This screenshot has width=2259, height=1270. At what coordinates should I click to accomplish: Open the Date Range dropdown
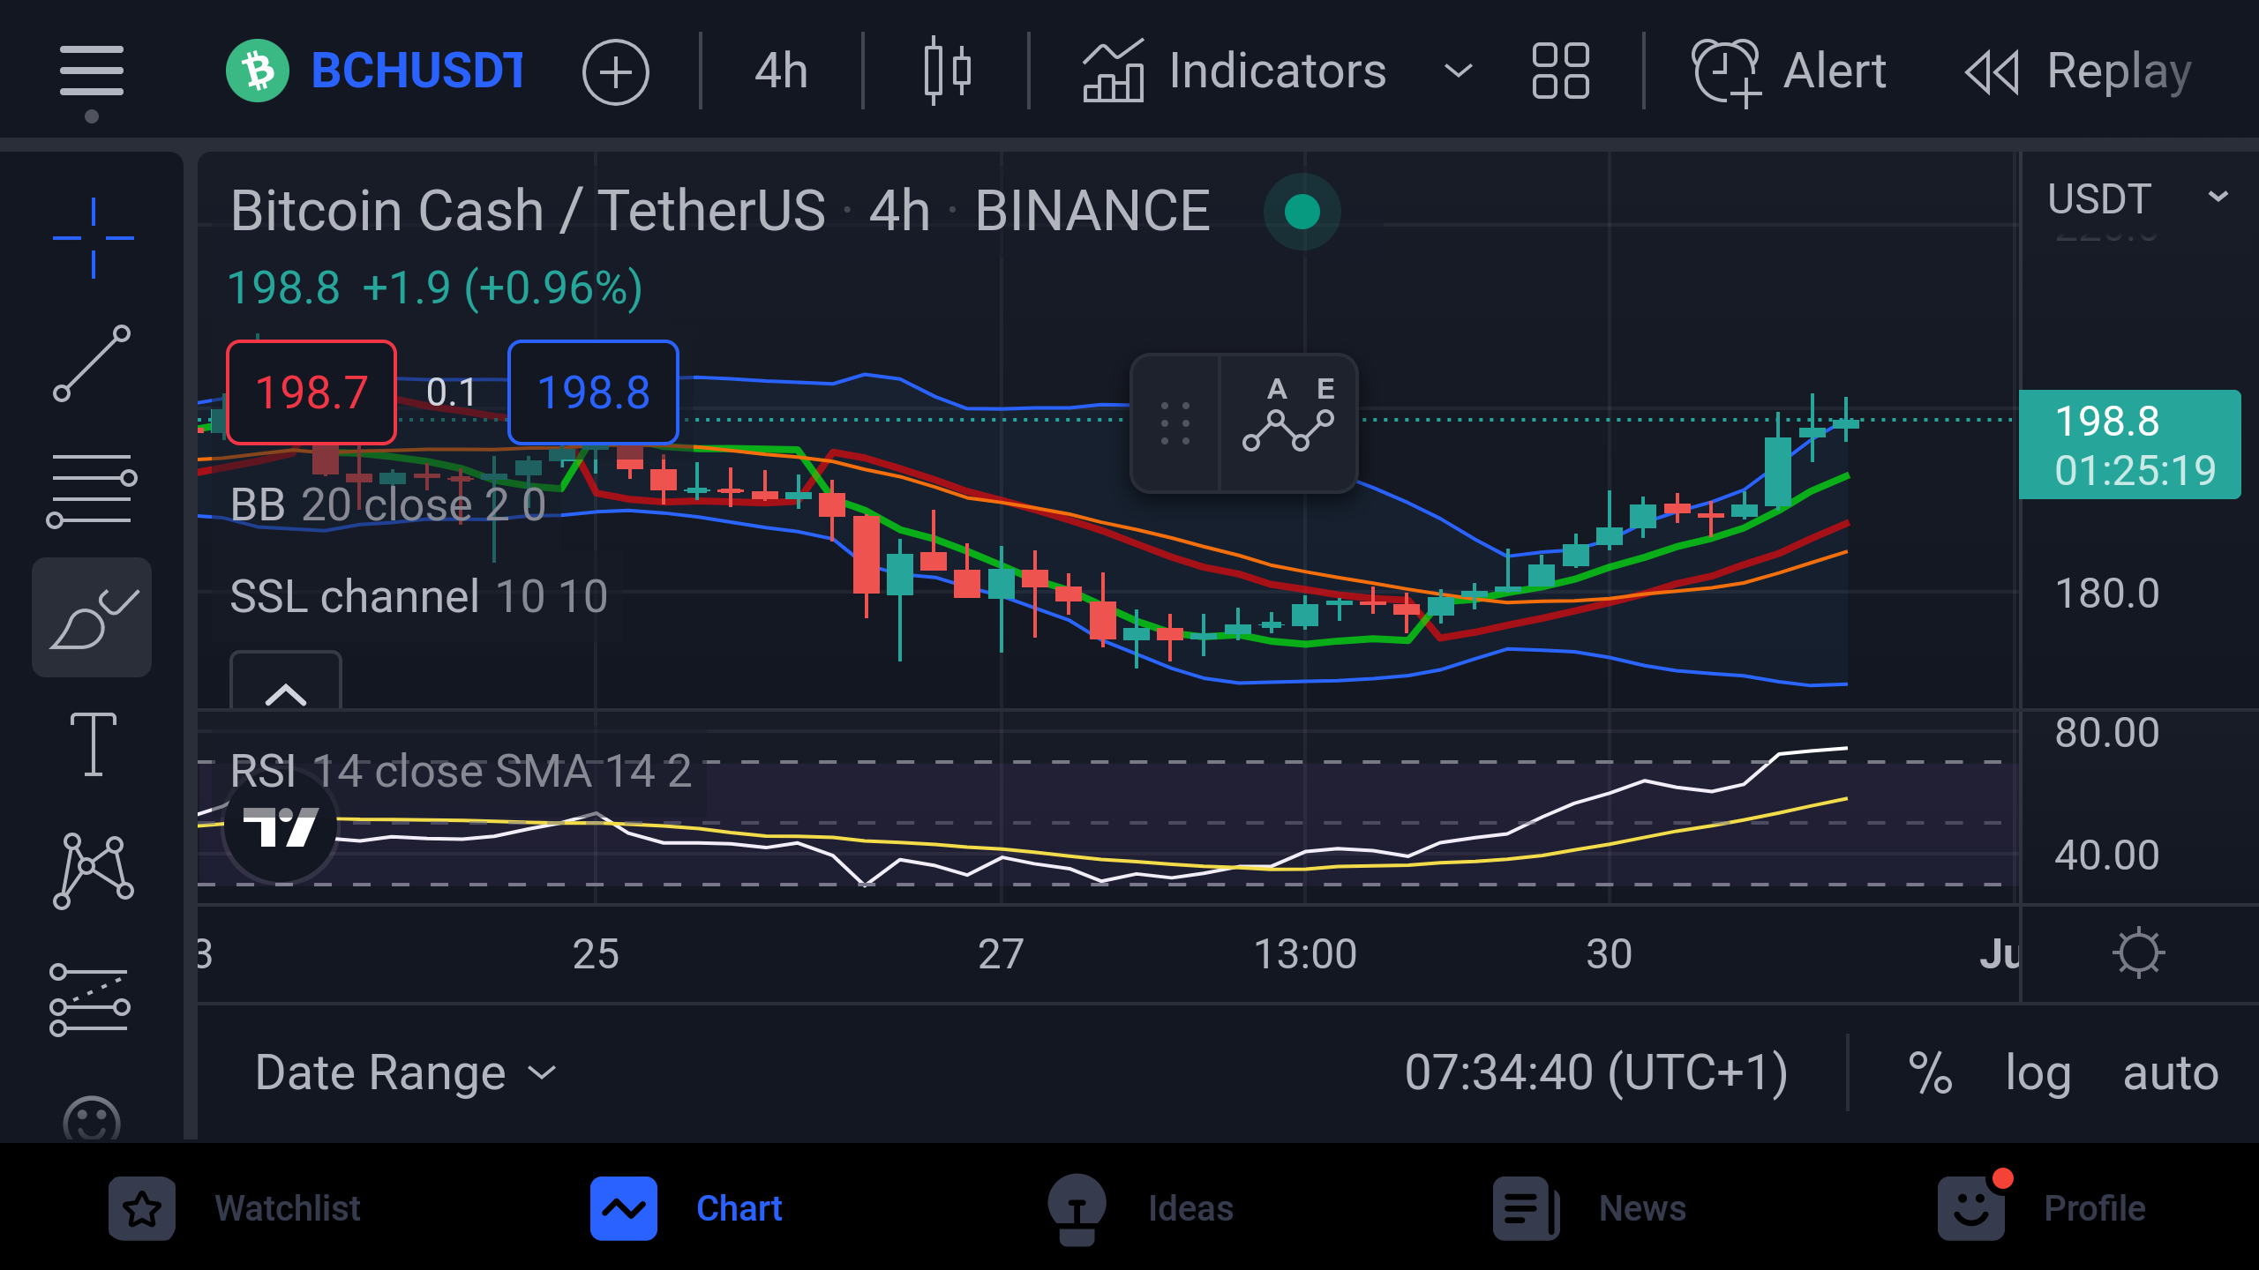coord(406,1073)
